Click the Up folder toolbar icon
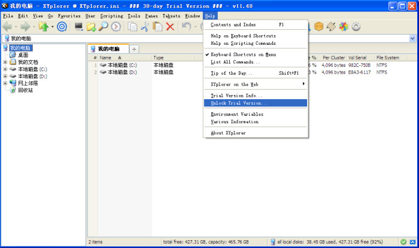The image size is (419, 248). [44, 27]
